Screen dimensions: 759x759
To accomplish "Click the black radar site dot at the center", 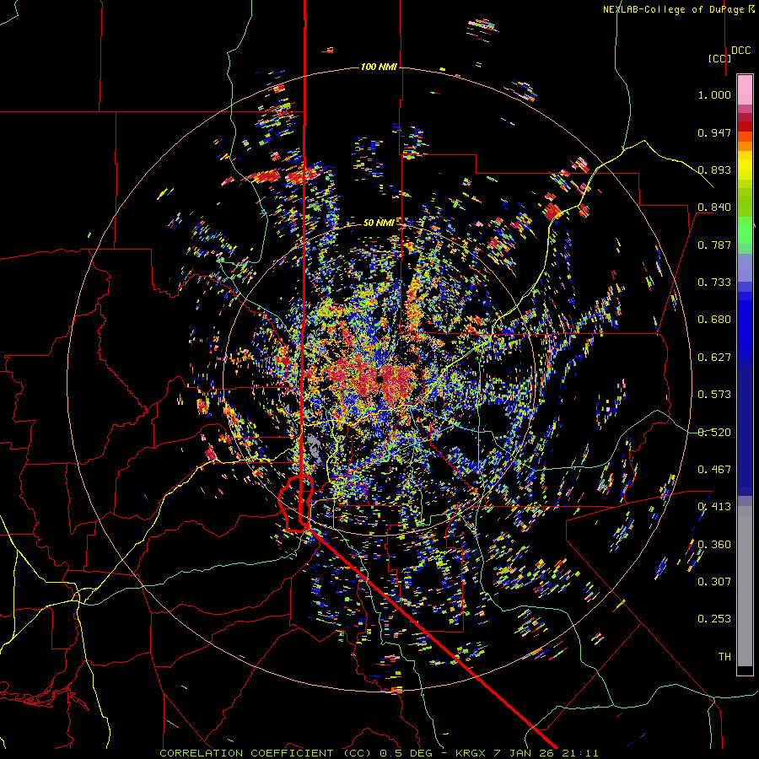I will 380,379.
